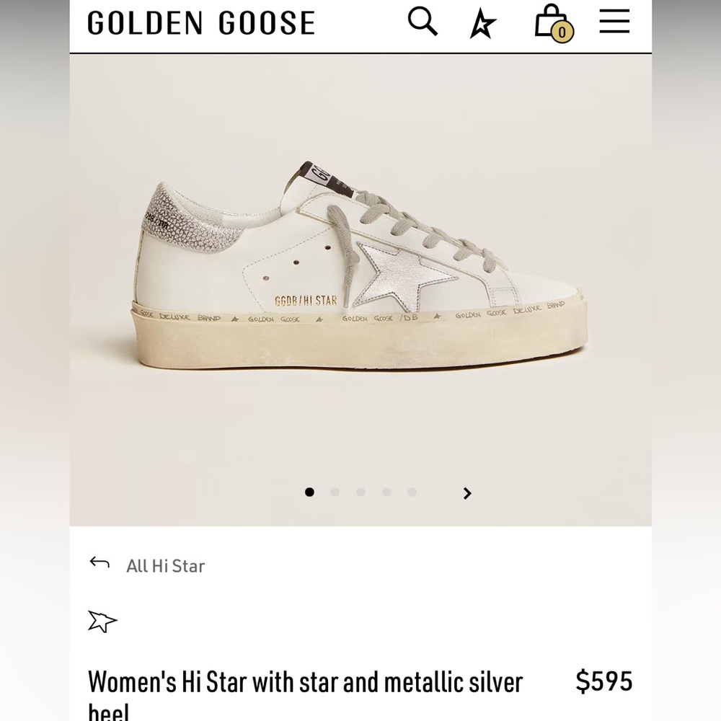Image resolution: width=721 pixels, height=721 pixels.
Task: Click the star wishlist icon in the header
Action: pyautogui.click(x=482, y=22)
